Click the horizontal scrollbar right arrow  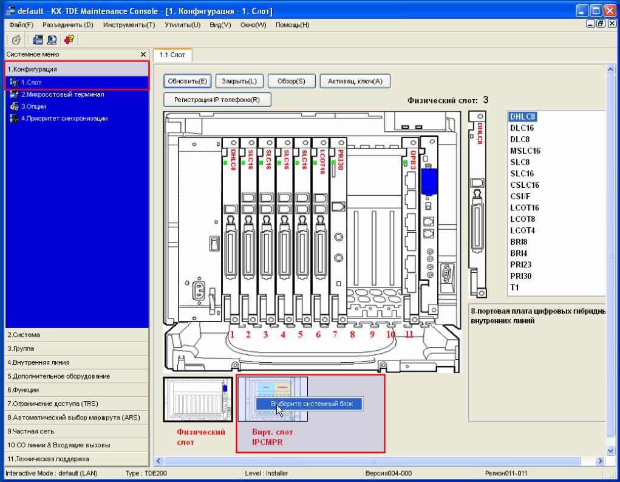coord(600,461)
